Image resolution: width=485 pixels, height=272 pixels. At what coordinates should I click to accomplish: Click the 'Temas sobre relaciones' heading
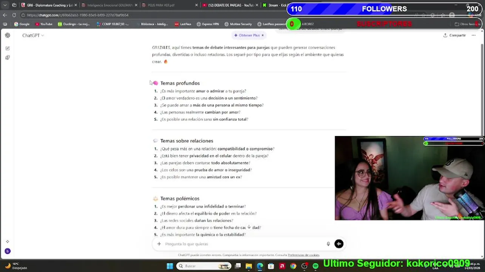click(187, 141)
